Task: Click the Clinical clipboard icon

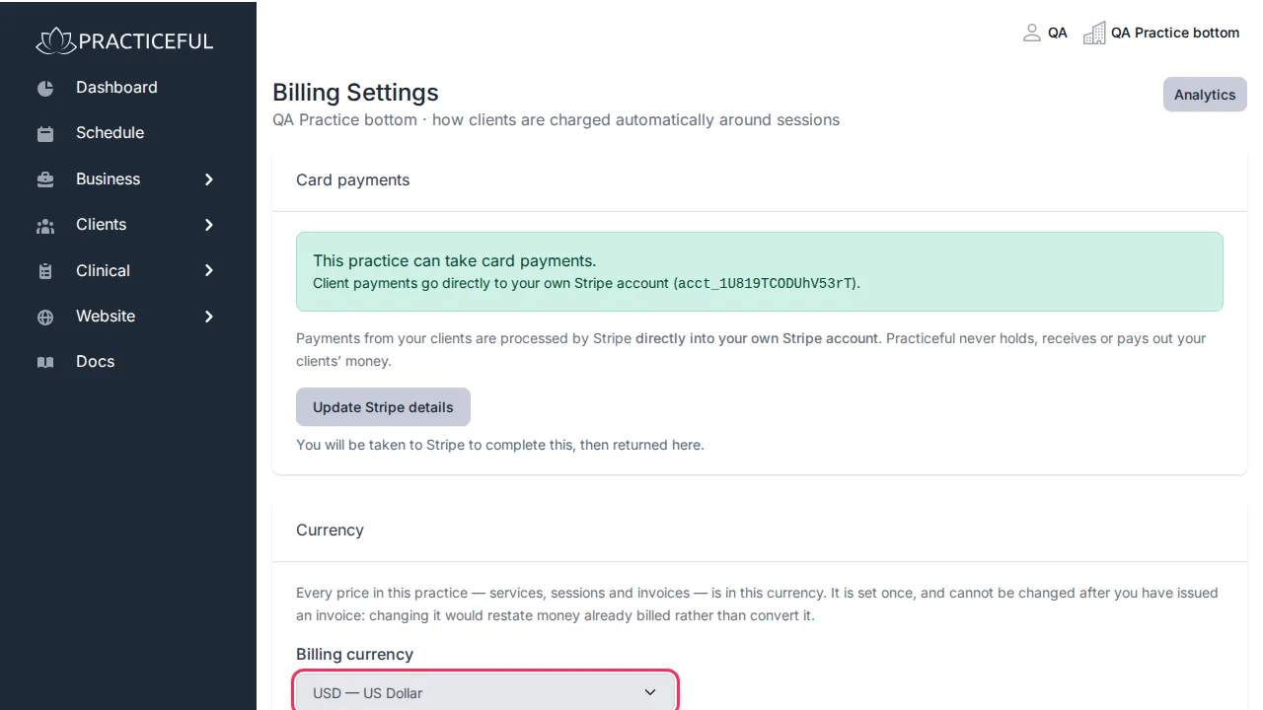Action: (x=45, y=271)
